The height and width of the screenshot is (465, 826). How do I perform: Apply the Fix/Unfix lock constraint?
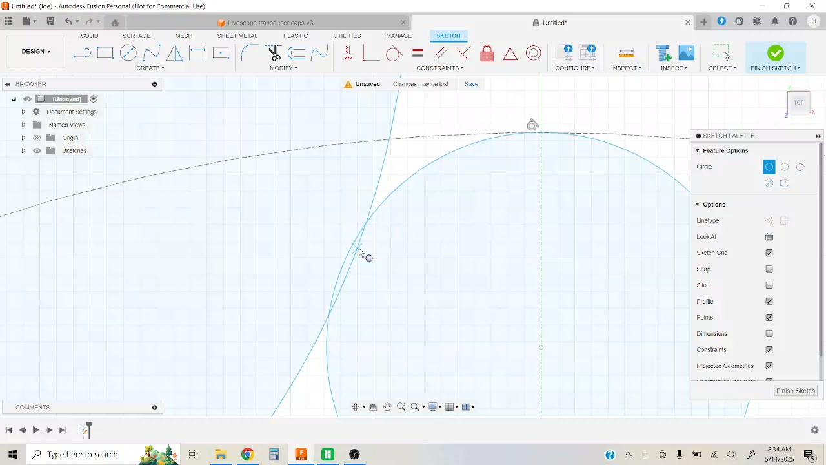point(487,53)
